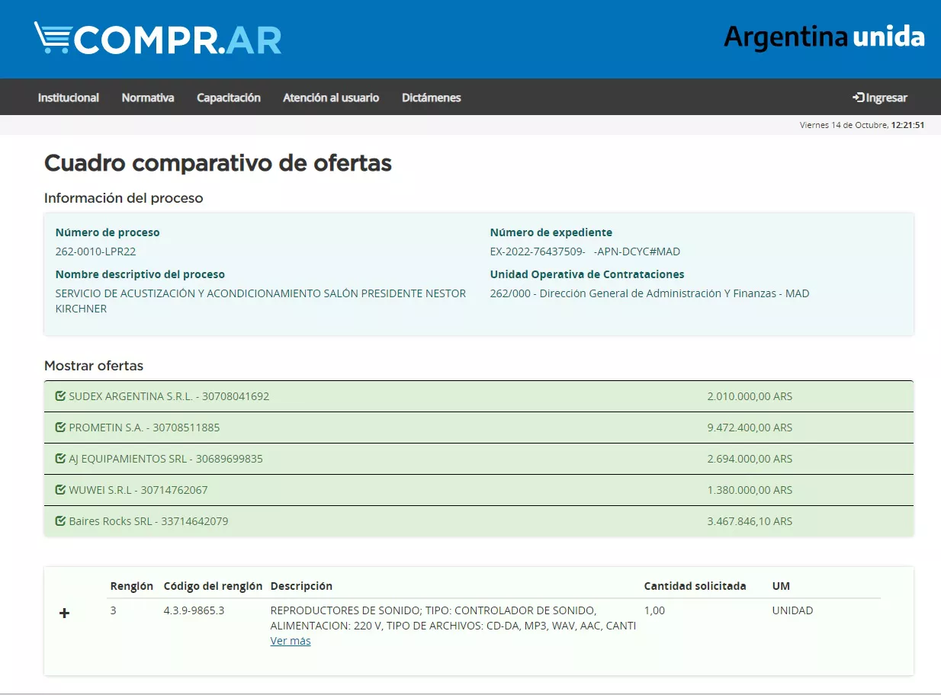Open the Normativa menu
Image resolution: width=941 pixels, height=695 pixels.
tap(148, 98)
